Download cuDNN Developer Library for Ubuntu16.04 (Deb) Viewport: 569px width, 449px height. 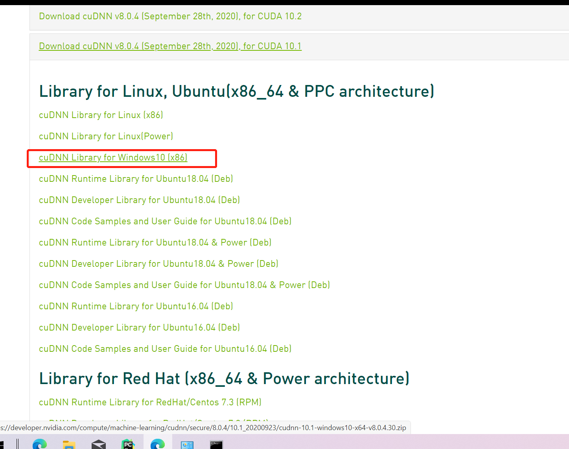(140, 327)
